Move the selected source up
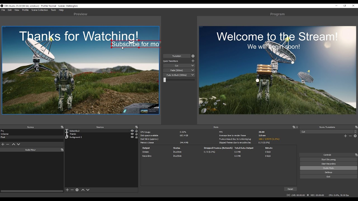This screenshot has height=201, width=358. click(x=83, y=190)
